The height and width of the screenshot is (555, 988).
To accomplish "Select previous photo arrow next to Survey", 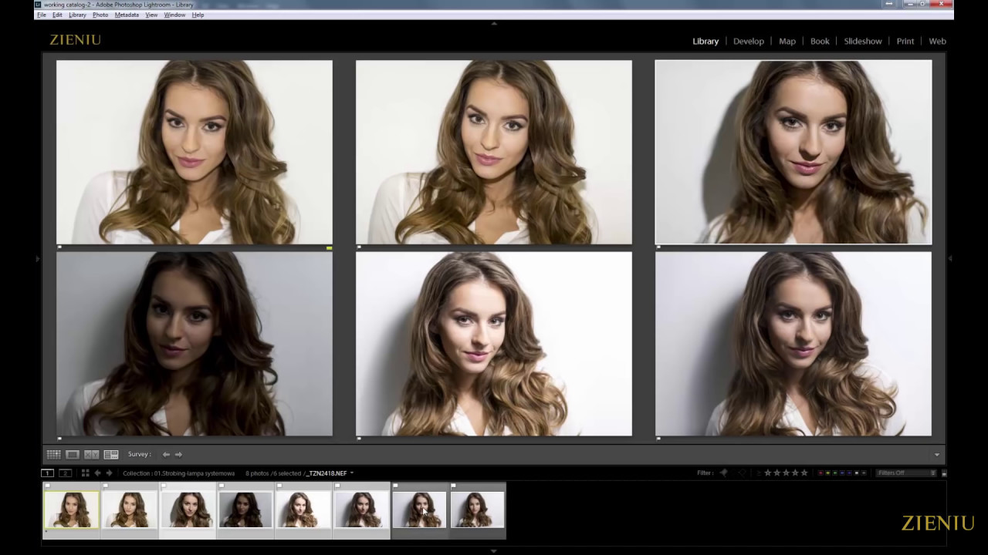I will tap(166, 455).
